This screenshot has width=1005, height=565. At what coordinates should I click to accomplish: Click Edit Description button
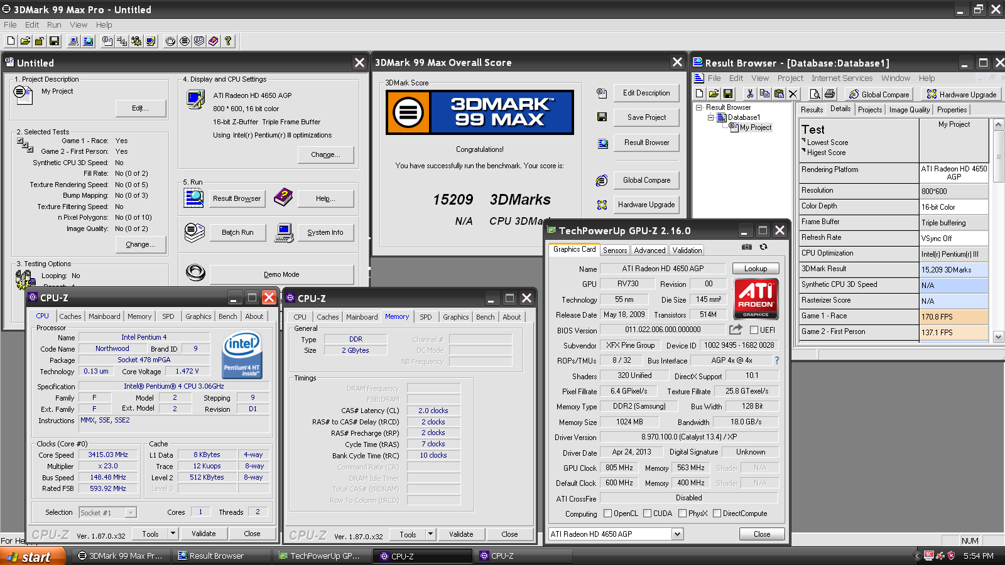click(x=646, y=93)
